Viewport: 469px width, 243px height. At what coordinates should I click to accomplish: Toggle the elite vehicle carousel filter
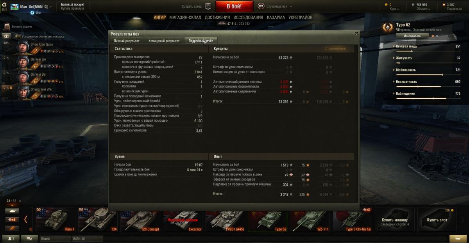[x=12, y=228]
